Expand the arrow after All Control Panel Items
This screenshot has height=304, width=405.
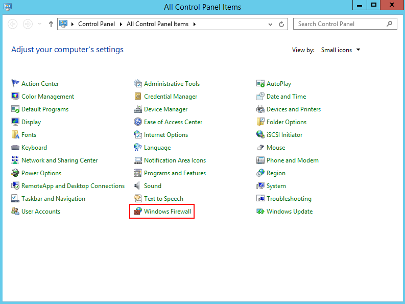coord(194,24)
